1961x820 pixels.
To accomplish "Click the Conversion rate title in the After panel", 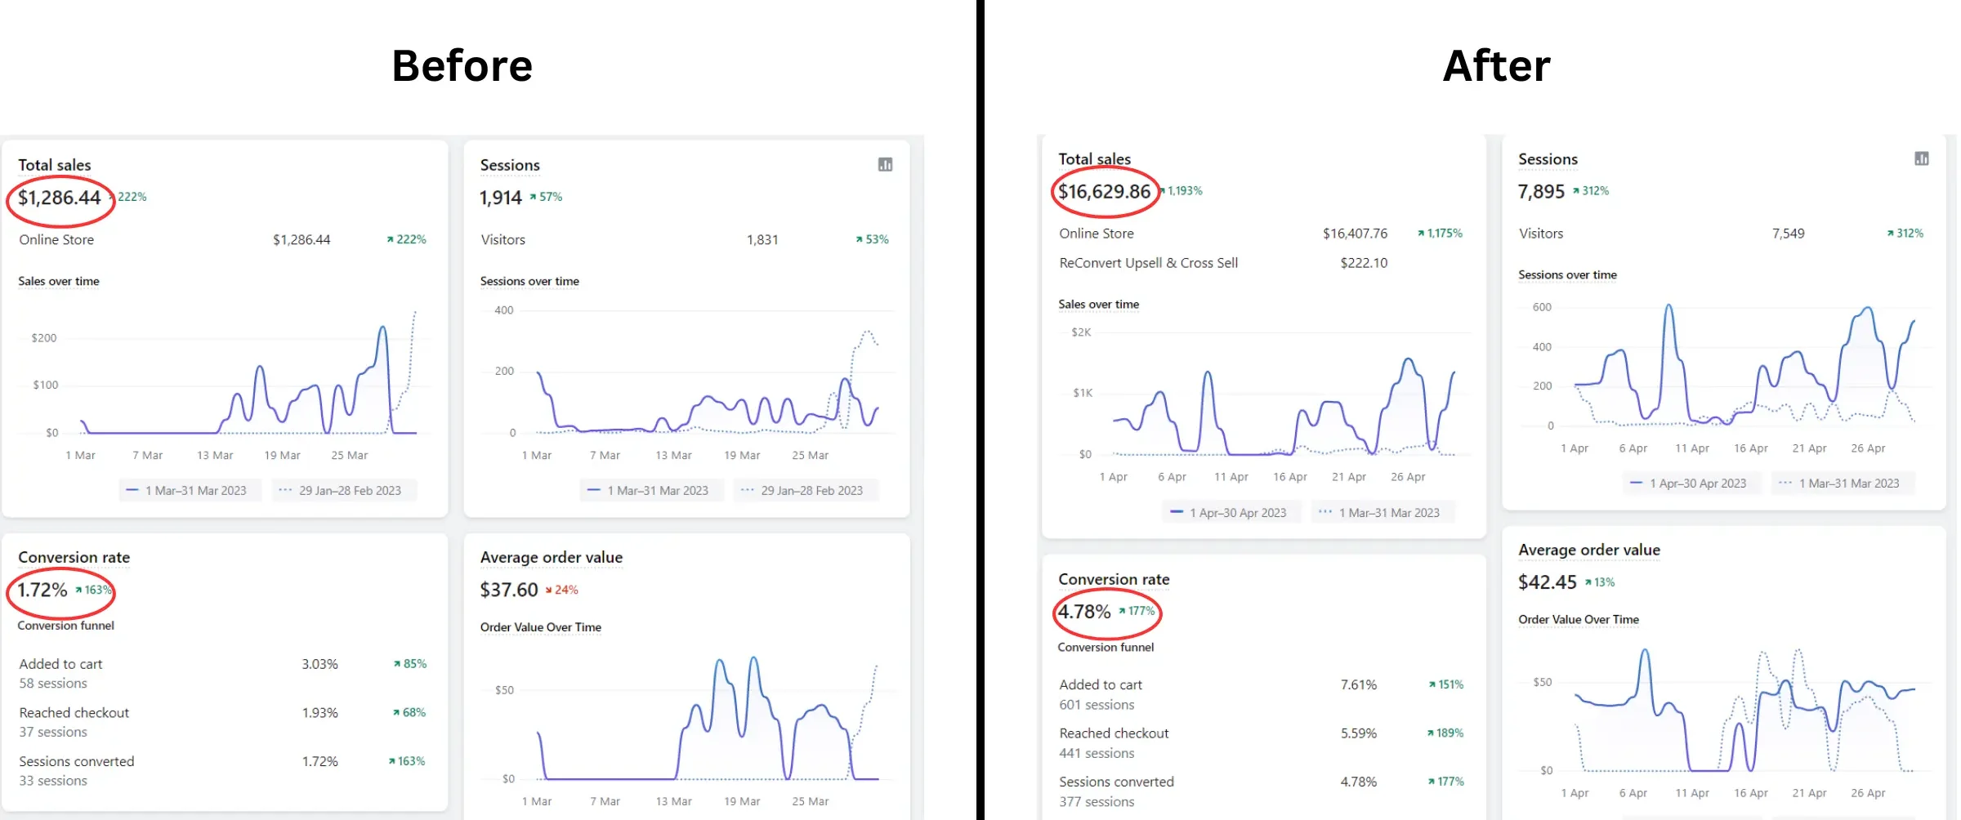I will pyautogui.click(x=1114, y=579).
